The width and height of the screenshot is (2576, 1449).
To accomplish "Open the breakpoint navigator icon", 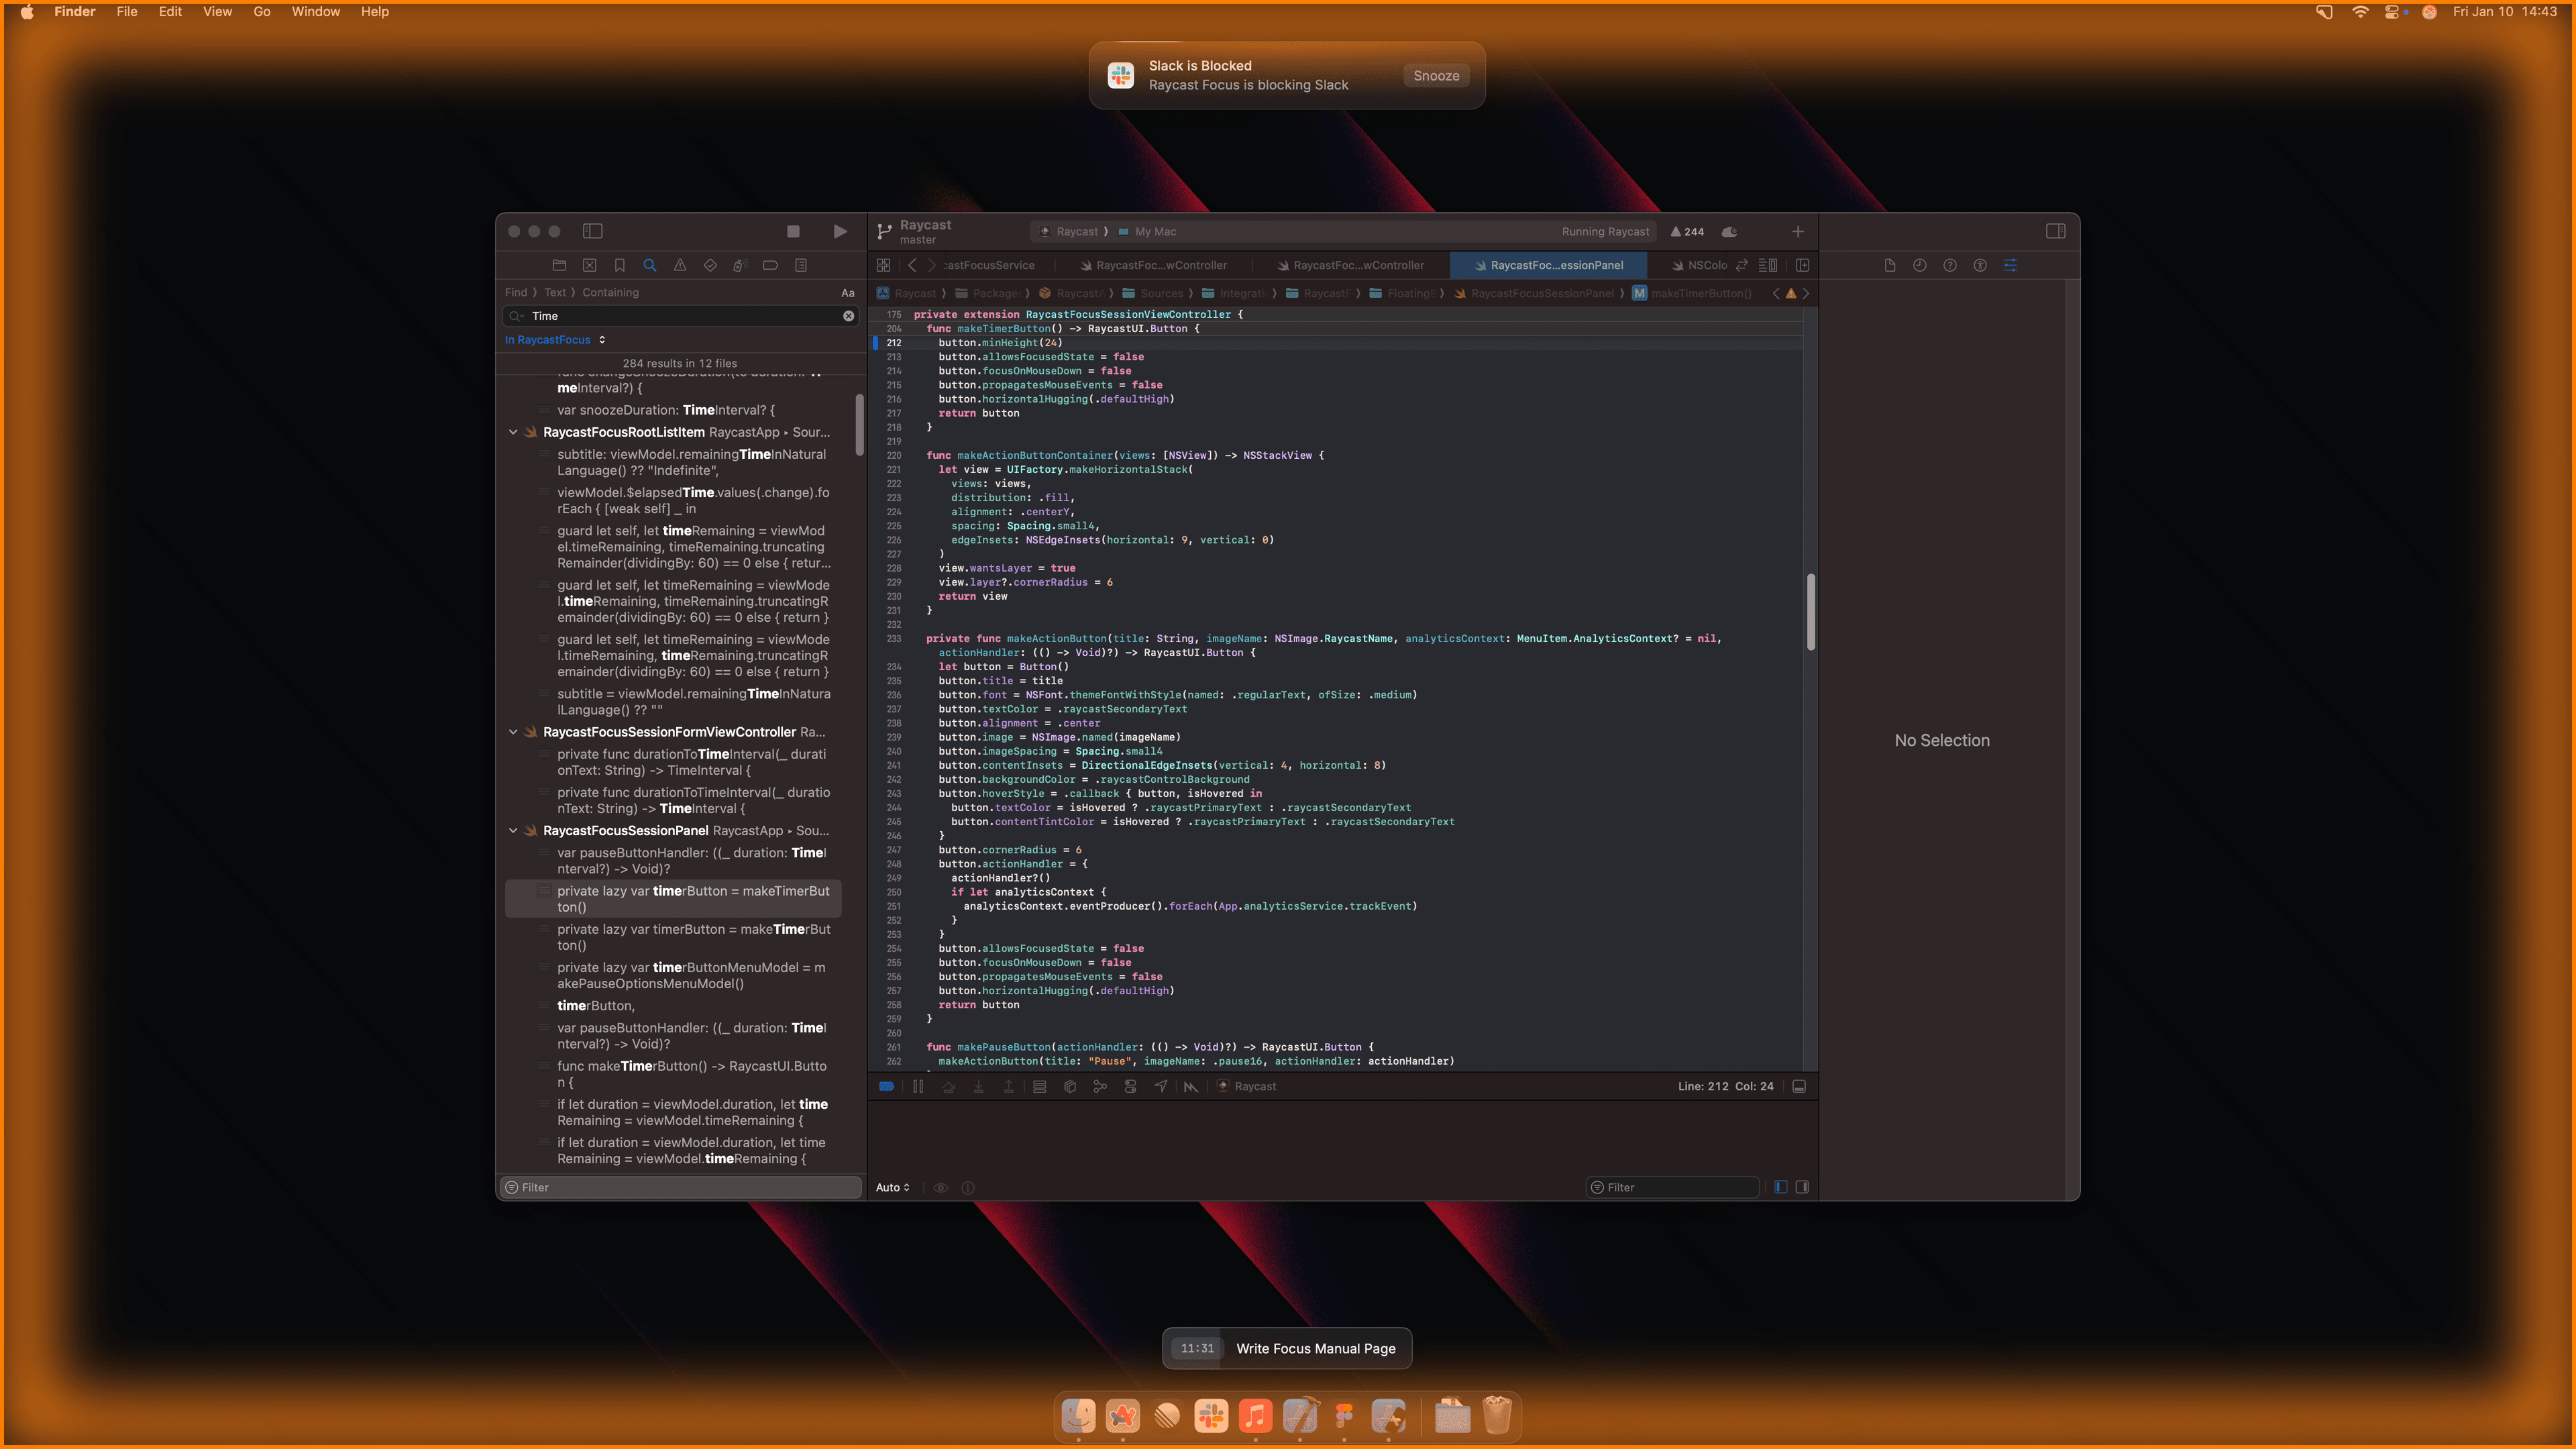I will 770,265.
